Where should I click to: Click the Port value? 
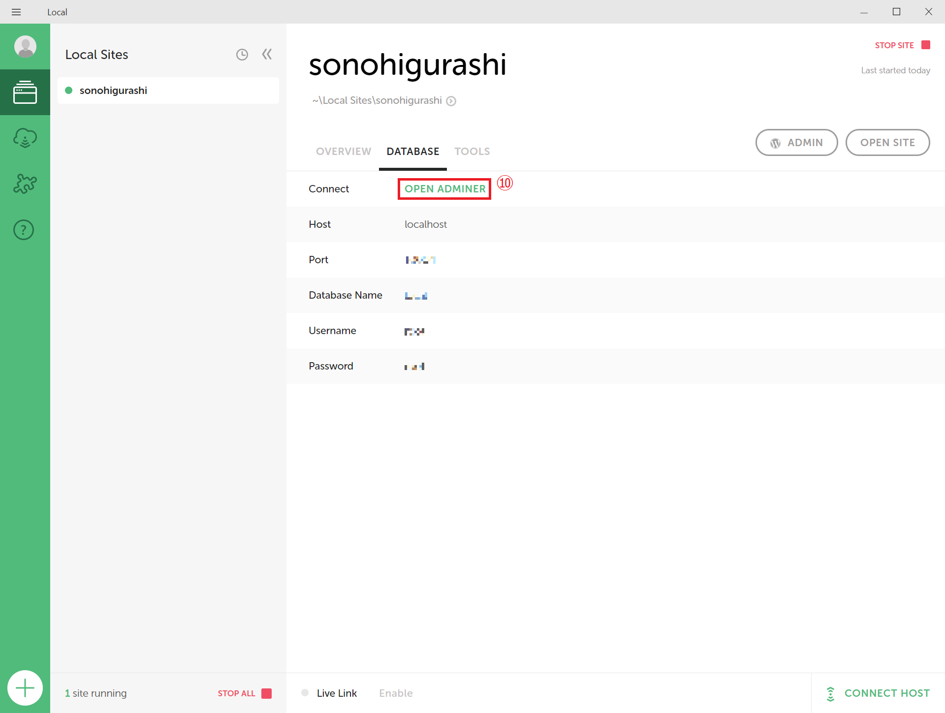click(421, 260)
